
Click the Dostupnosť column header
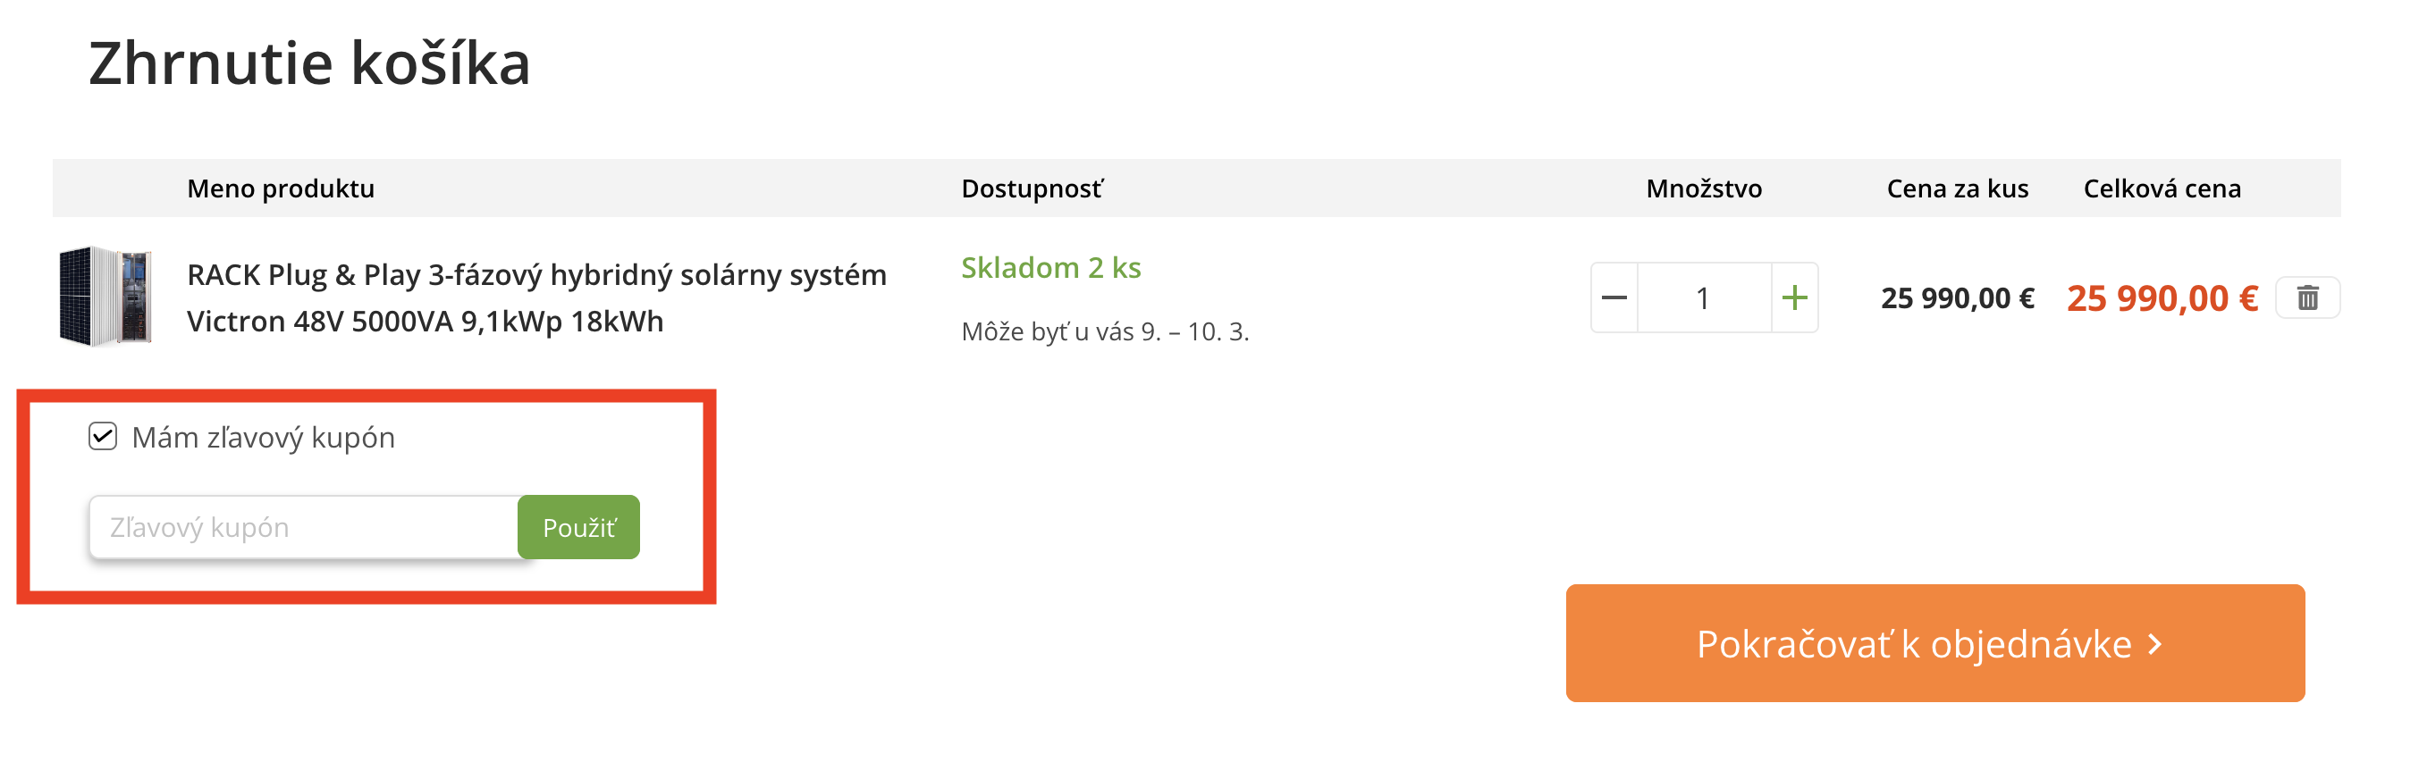coord(1032,188)
